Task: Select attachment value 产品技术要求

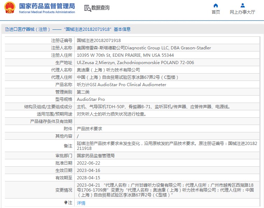Action: click(89, 129)
